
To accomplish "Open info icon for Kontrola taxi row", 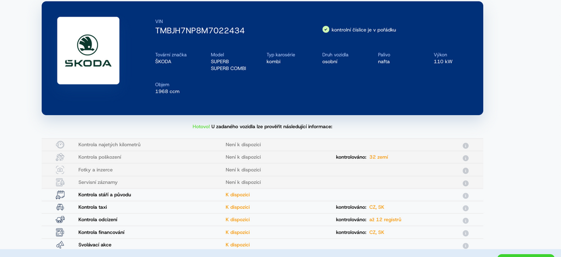I will (466, 208).
